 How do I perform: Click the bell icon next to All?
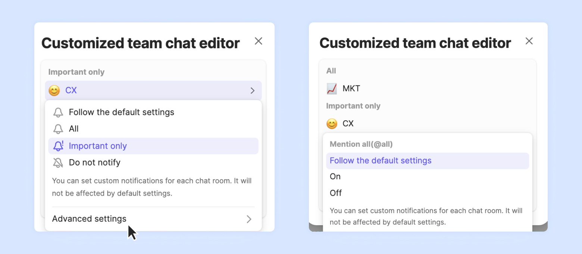pos(58,129)
